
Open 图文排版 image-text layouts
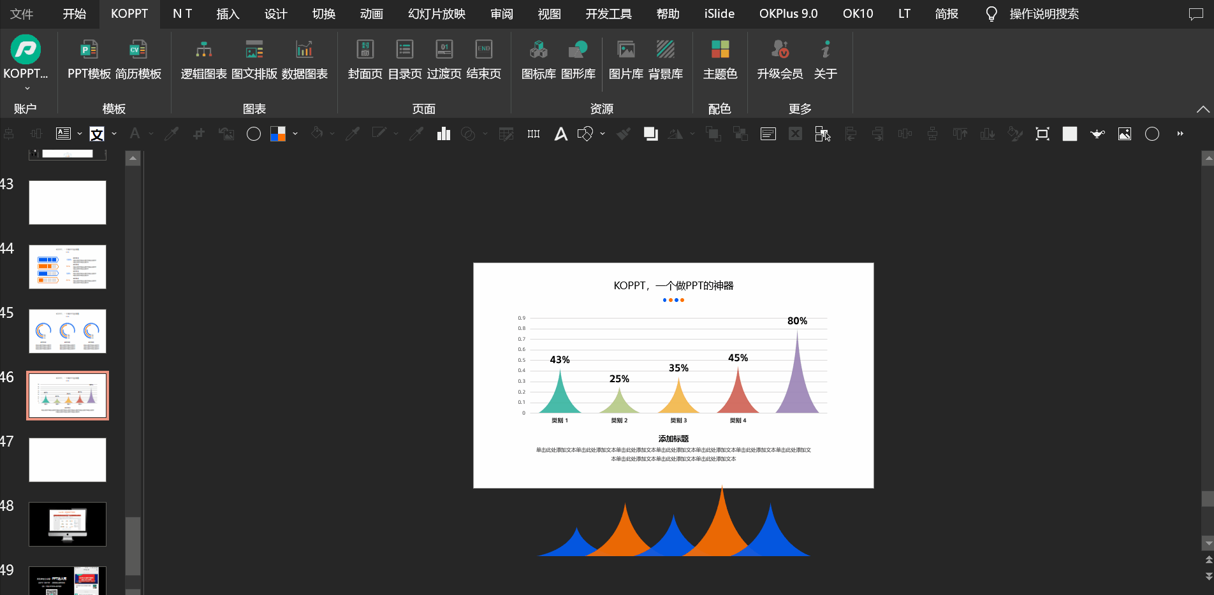point(254,59)
